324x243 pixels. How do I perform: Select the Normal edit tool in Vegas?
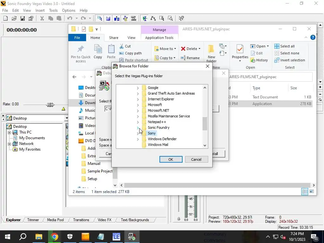(x=145, y=18)
